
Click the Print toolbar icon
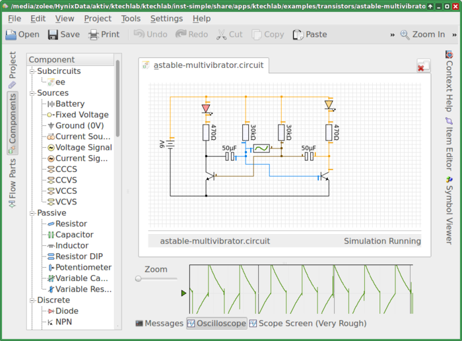(94, 34)
